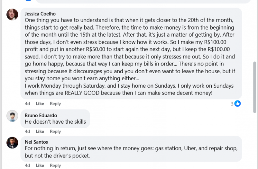Image resolution: width=258 pixels, height=169 pixels.
Task: Reply to Bruno Eduardo's comment
Action: (x=55, y=131)
